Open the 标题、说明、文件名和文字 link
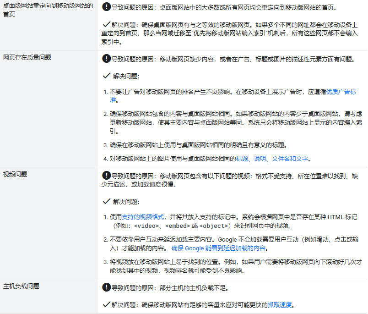Image resolution: width=368 pixels, height=314 pixels. (x=272, y=159)
